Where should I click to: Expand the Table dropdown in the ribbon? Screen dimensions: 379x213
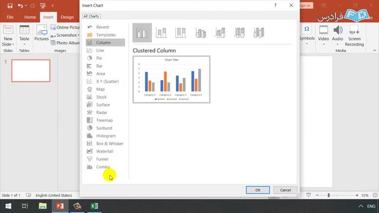coord(24,44)
